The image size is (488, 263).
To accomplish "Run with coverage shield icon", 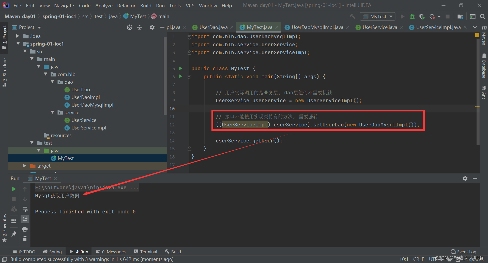I will pyautogui.click(x=422, y=17).
